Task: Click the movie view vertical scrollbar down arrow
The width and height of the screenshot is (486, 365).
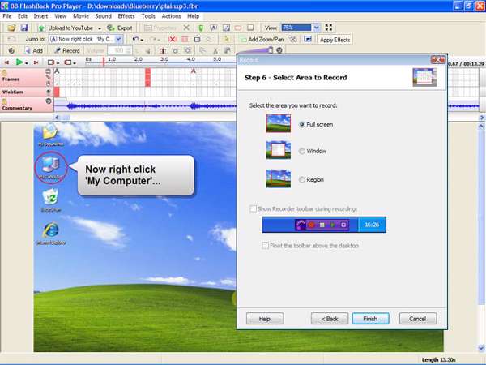Action: pyautogui.click(x=481, y=348)
